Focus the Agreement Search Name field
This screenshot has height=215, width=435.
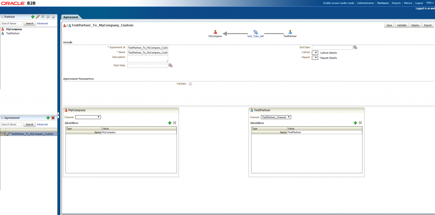tap(11, 124)
